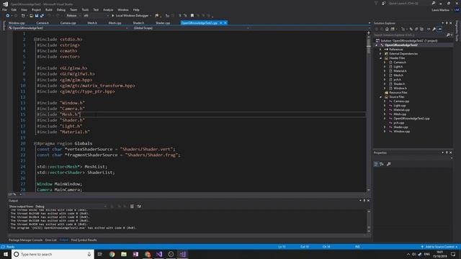Click the feedback icon near Quick Launch
Viewport: 461px width, 259px height.
pyautogui.click(x=384, y=3)
